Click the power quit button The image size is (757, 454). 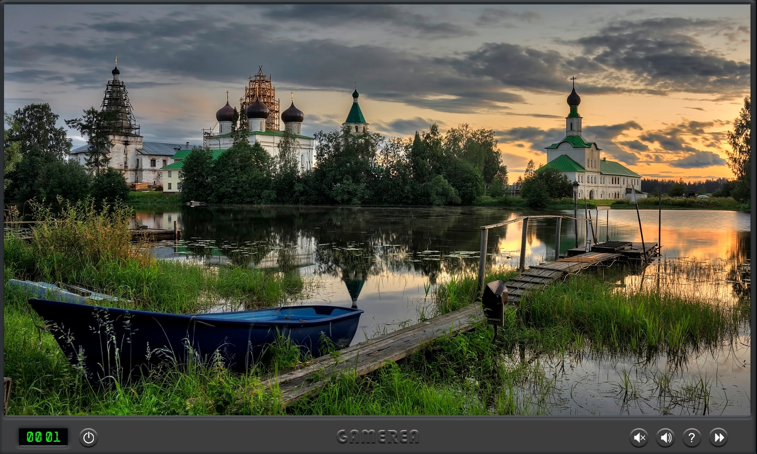pyautogui.click(x=88, y=438)
